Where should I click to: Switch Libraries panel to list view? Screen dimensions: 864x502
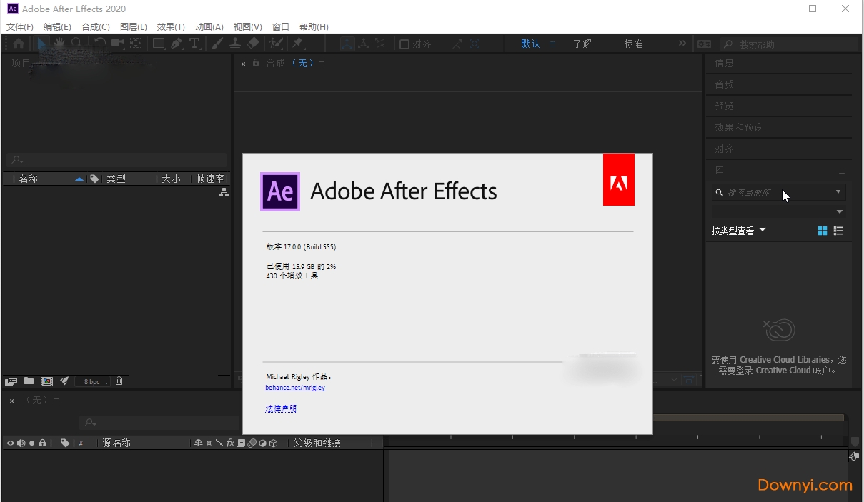click(838, 230)
